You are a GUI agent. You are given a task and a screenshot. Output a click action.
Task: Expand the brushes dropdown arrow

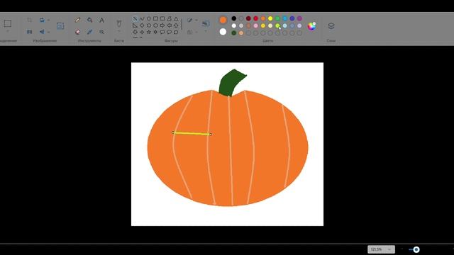coord(118,31)
